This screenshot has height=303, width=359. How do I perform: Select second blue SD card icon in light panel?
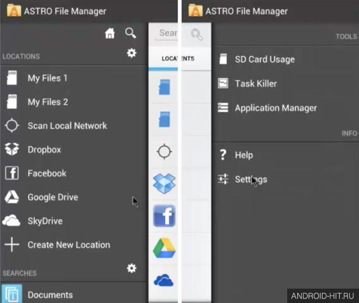point(164,119)
